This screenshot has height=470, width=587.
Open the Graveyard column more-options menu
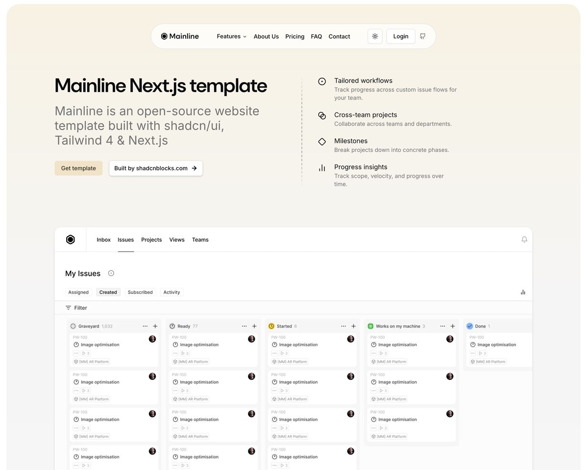[x=145, y=326]
